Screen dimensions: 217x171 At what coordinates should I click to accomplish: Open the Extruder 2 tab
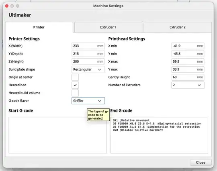(178, 27)
